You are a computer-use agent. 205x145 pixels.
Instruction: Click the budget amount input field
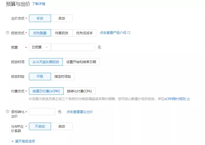tap(73, 47)
